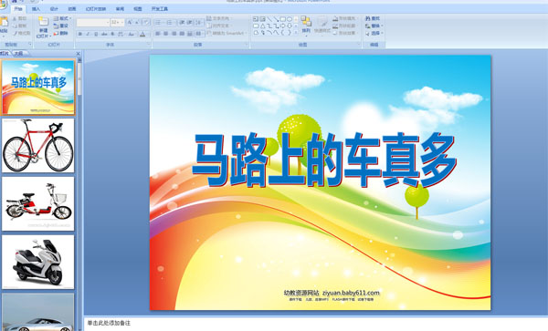Open the Developer Tools (开发工具) ribbon tab
The height and width of the screenshot is (331, 548).
pos(160,9)
